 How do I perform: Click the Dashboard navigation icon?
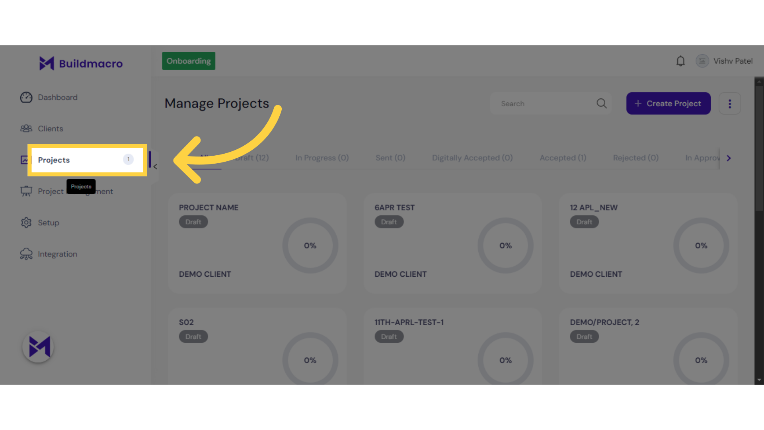tap(26, 97)
